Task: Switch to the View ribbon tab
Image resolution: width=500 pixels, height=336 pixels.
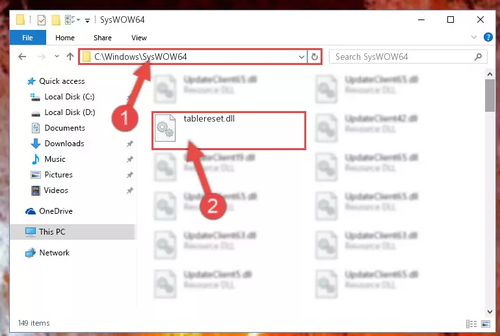Action: [139, 38]
